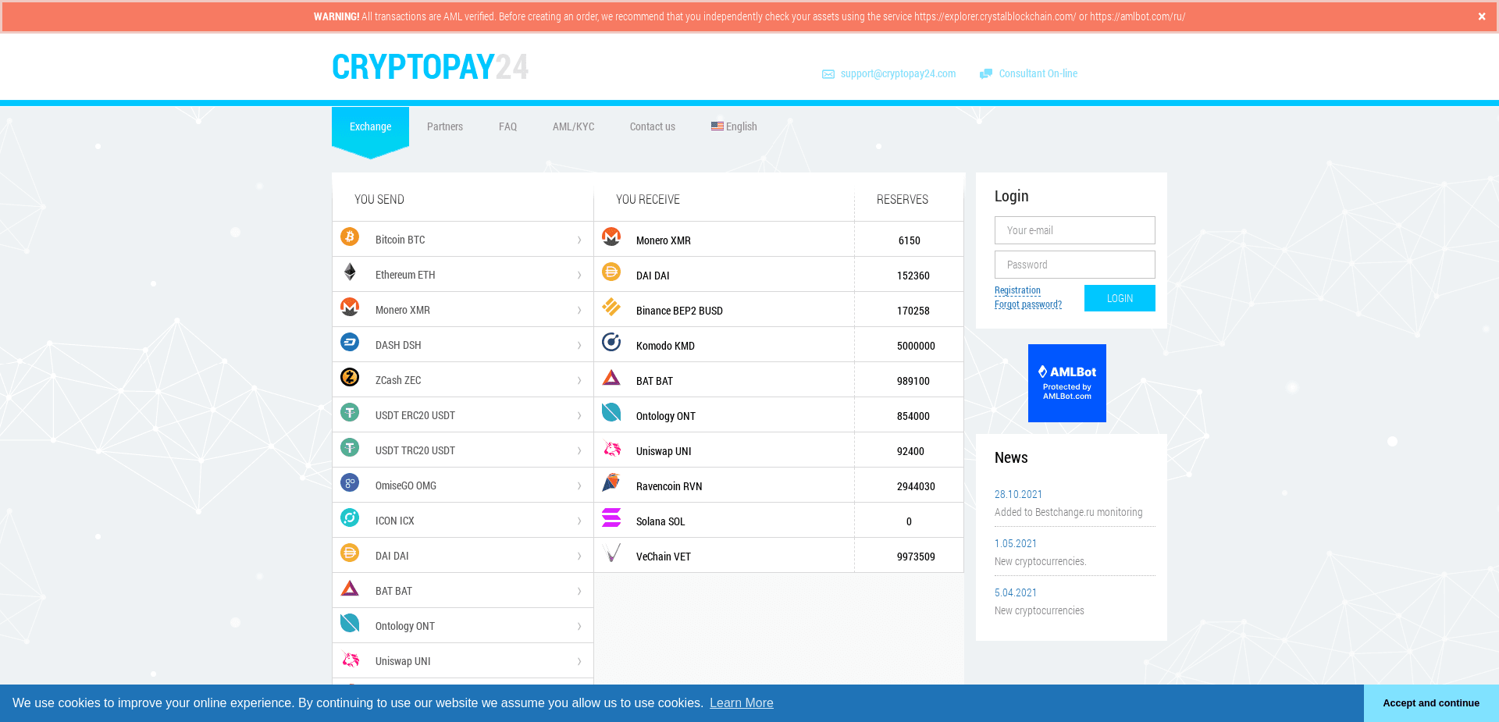The image size is (1499, 722).
Task: Select the ZCash ZEC icon
Action: click(350, 378)
